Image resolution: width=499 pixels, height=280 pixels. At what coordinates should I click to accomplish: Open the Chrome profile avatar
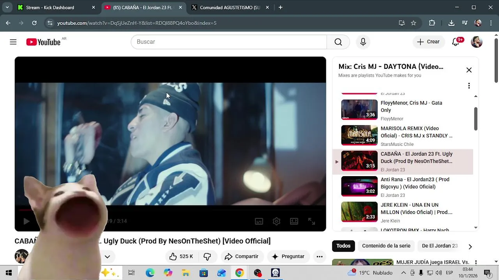(478, 23)
